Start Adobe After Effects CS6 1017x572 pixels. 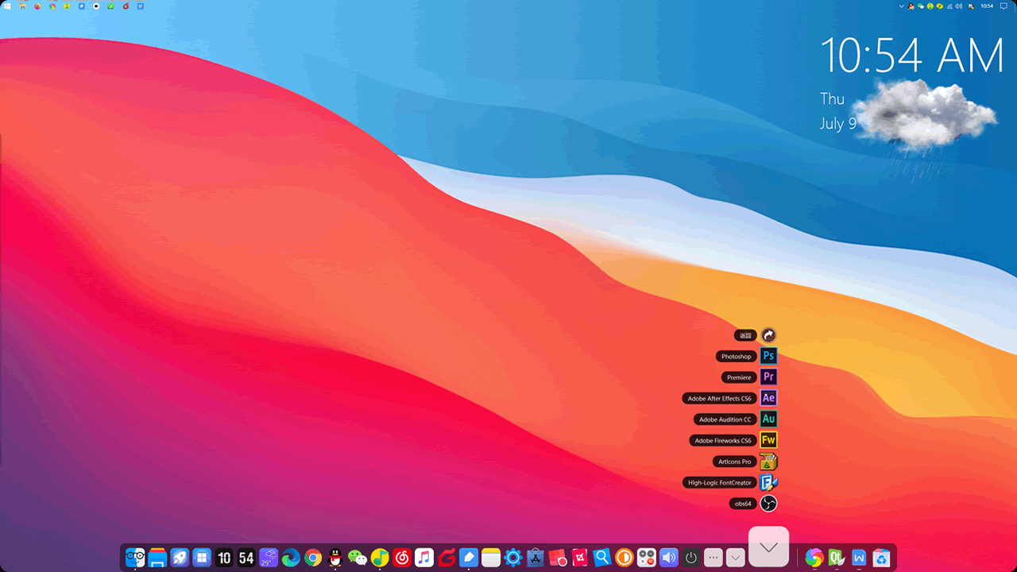pos(768,398)
